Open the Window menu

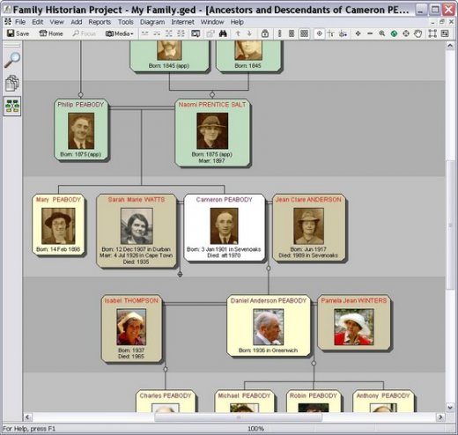tap(212, 22)
